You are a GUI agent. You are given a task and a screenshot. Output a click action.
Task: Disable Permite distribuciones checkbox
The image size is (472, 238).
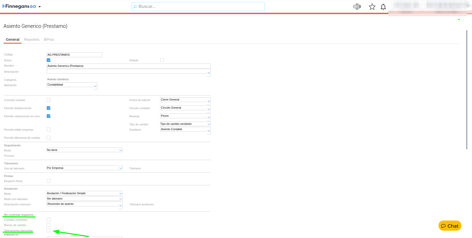coord(49,108)
